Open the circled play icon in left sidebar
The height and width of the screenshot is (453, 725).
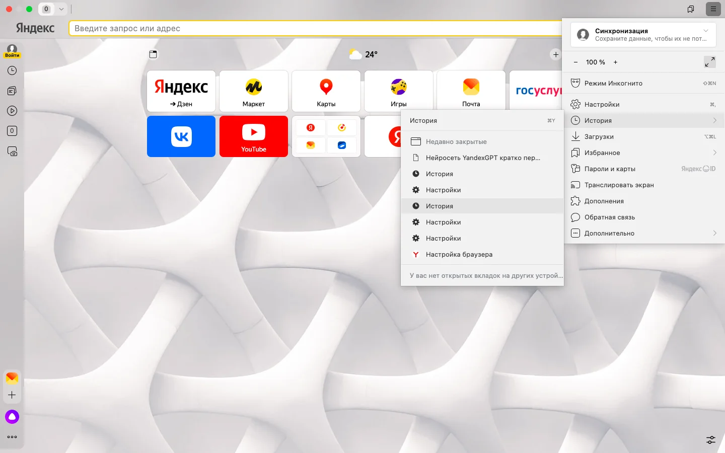12,111
